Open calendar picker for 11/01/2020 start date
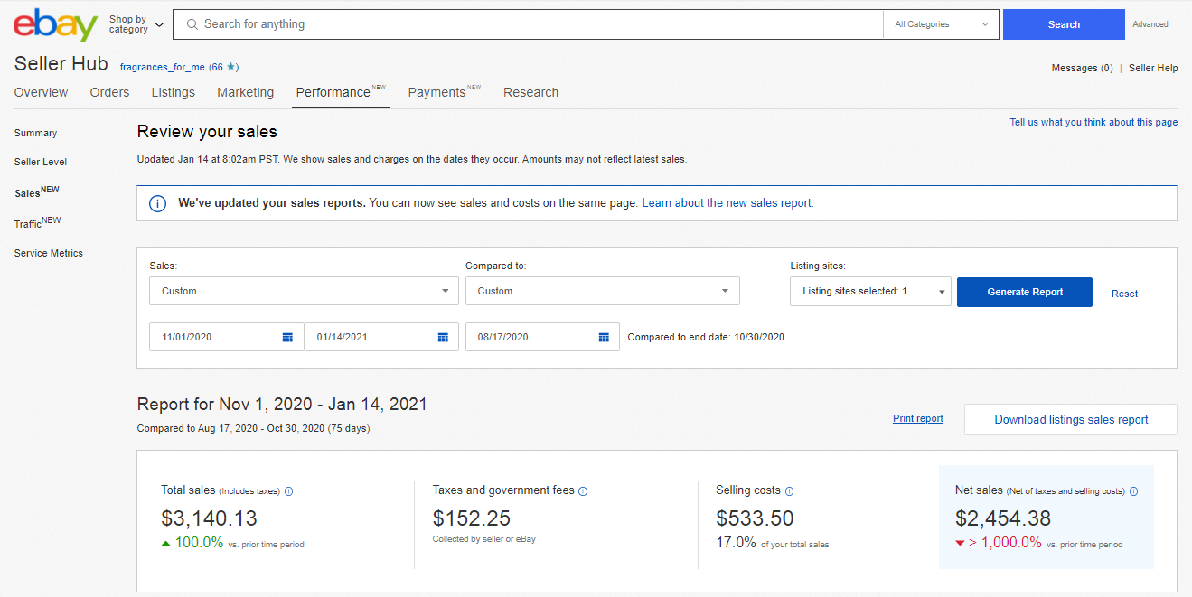This screenshot has height=597, width=1192. coord(287,337)
